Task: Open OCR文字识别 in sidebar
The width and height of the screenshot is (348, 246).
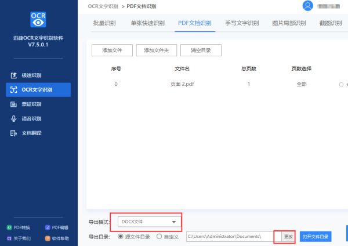Action: click(38, 90)
